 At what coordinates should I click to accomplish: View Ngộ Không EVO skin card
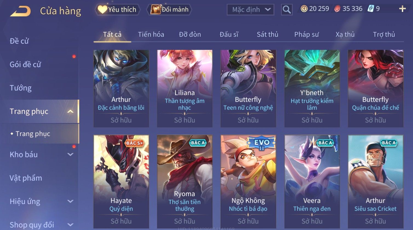[x=248, y=182]
